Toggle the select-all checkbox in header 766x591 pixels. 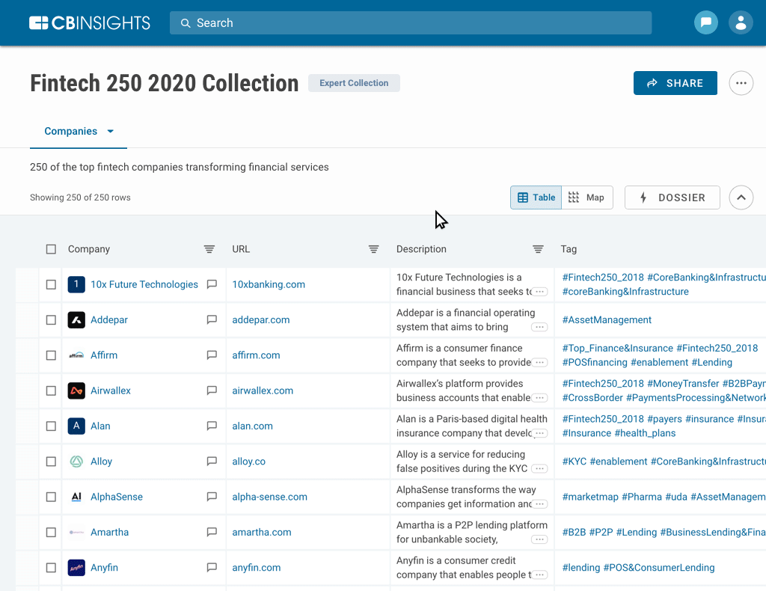[51, 249]
